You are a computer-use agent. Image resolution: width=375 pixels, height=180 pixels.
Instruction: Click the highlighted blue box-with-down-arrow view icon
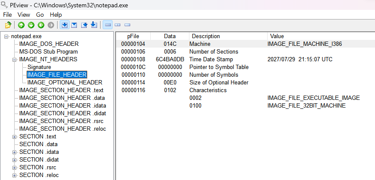tap(64, 25)
